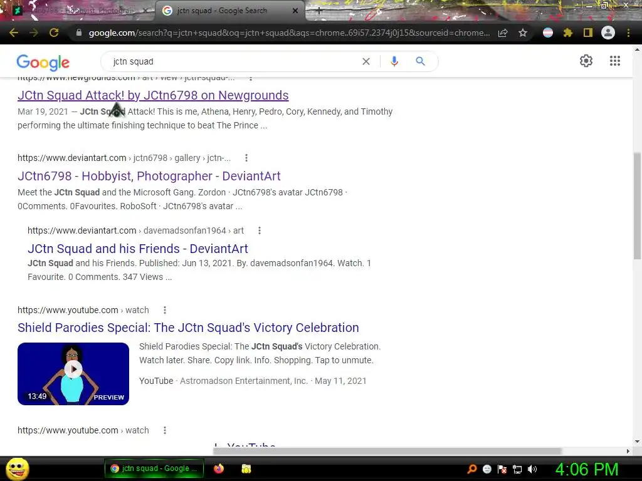Screen dimensions: 642x481
Task: Click the 4:06 PM clock
Action: click(587, 469)
